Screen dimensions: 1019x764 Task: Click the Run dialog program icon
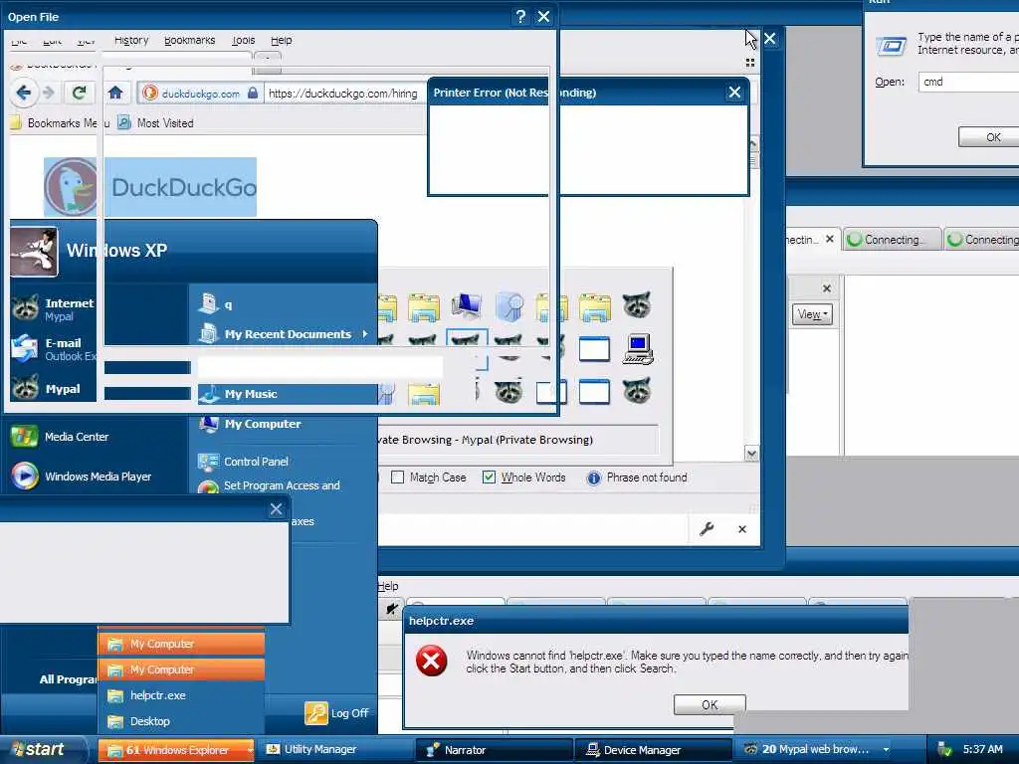891,47
